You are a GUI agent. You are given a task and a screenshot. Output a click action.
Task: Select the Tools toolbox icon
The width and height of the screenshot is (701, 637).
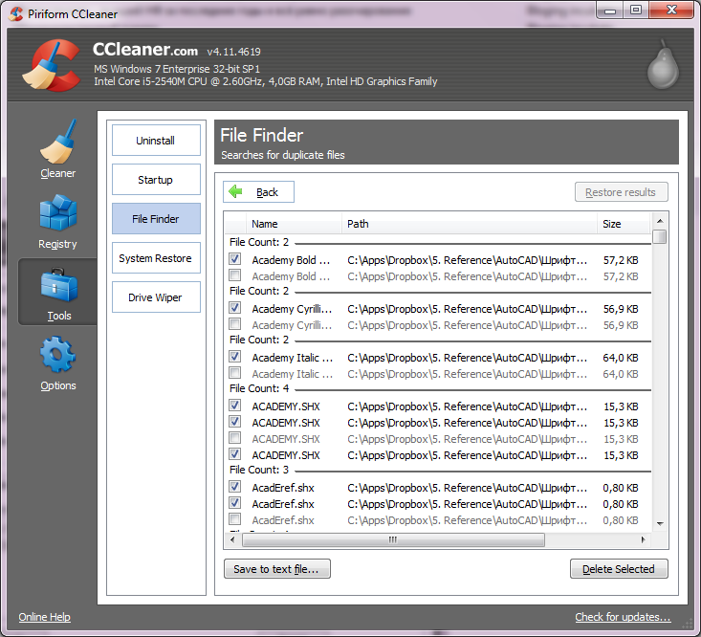58,285
